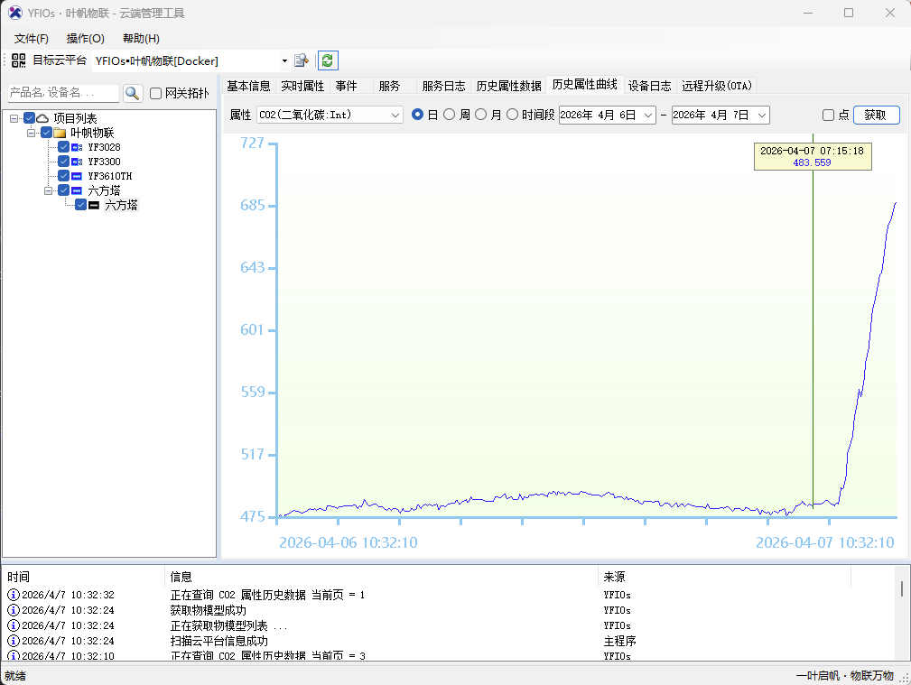The height and width of the screenshot is (685, 911).
Task: Open the cloud platform edit settings icon
Action: tap(302, 60)
